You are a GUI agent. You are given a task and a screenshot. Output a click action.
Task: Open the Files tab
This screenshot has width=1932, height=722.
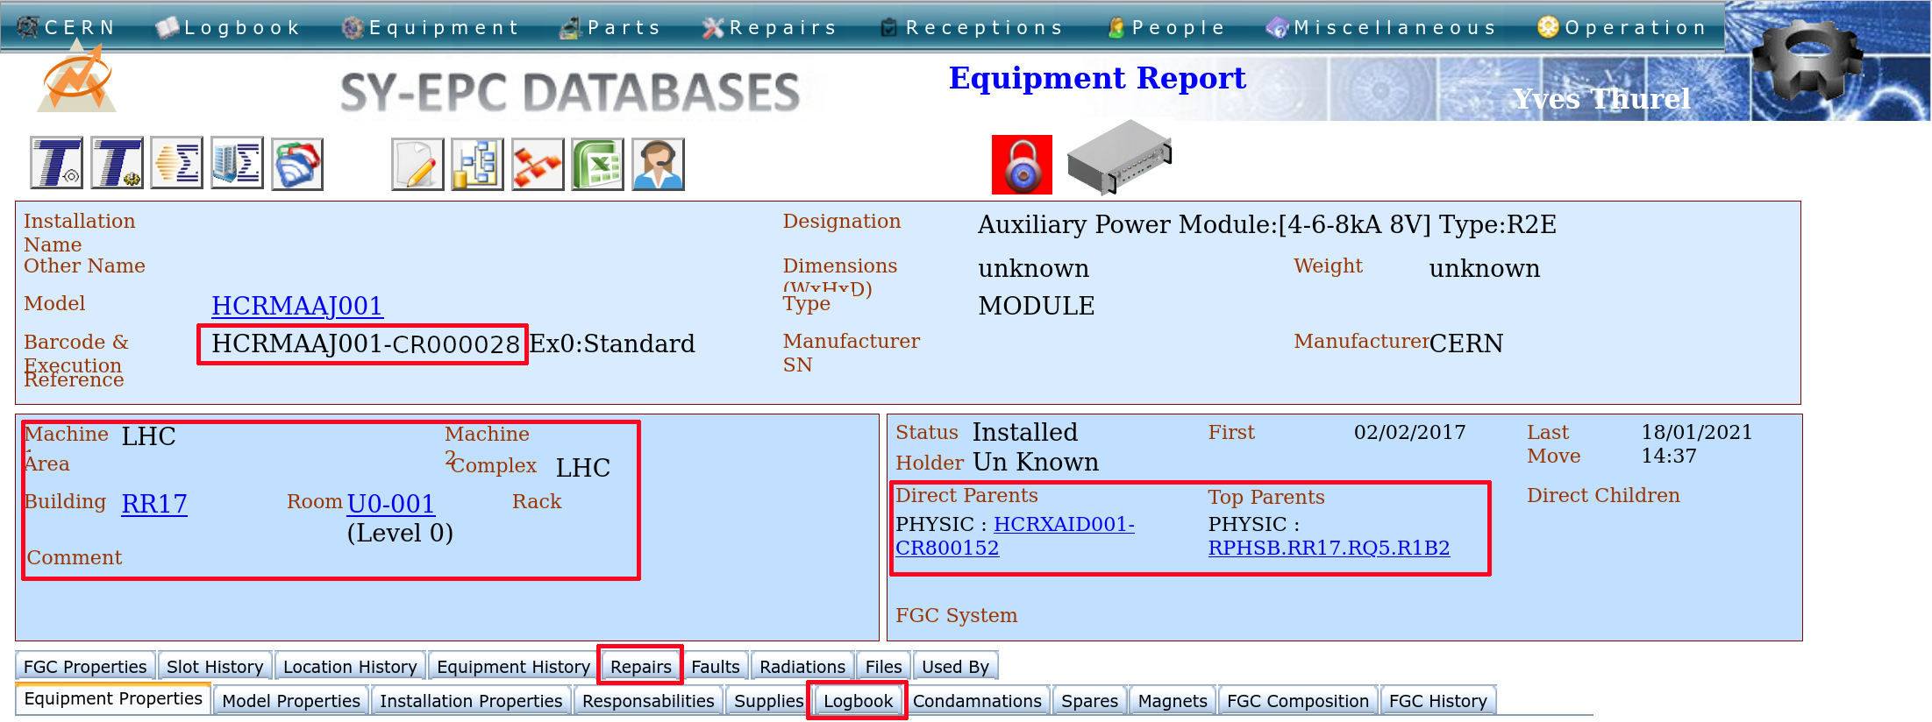[883, 666]
